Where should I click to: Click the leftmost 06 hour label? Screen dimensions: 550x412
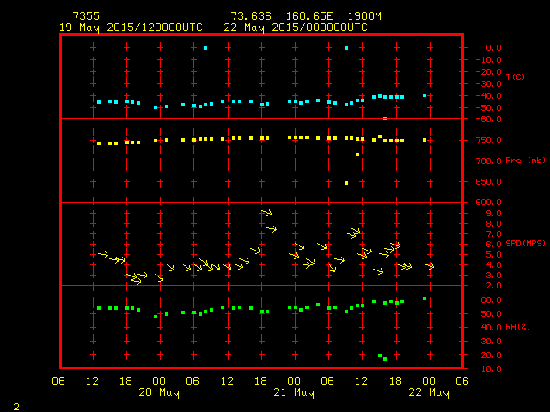[x=58, y=380]
